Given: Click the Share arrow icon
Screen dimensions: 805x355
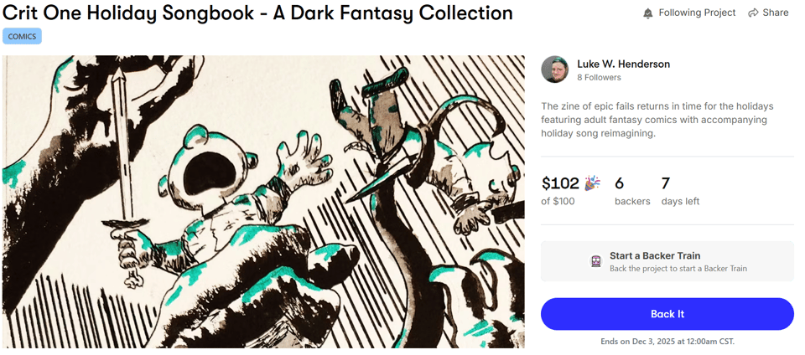Looking at the screenshot, I should point(753,13).
